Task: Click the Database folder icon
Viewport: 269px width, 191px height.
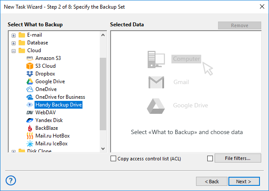Action: (x=22, y=43)
